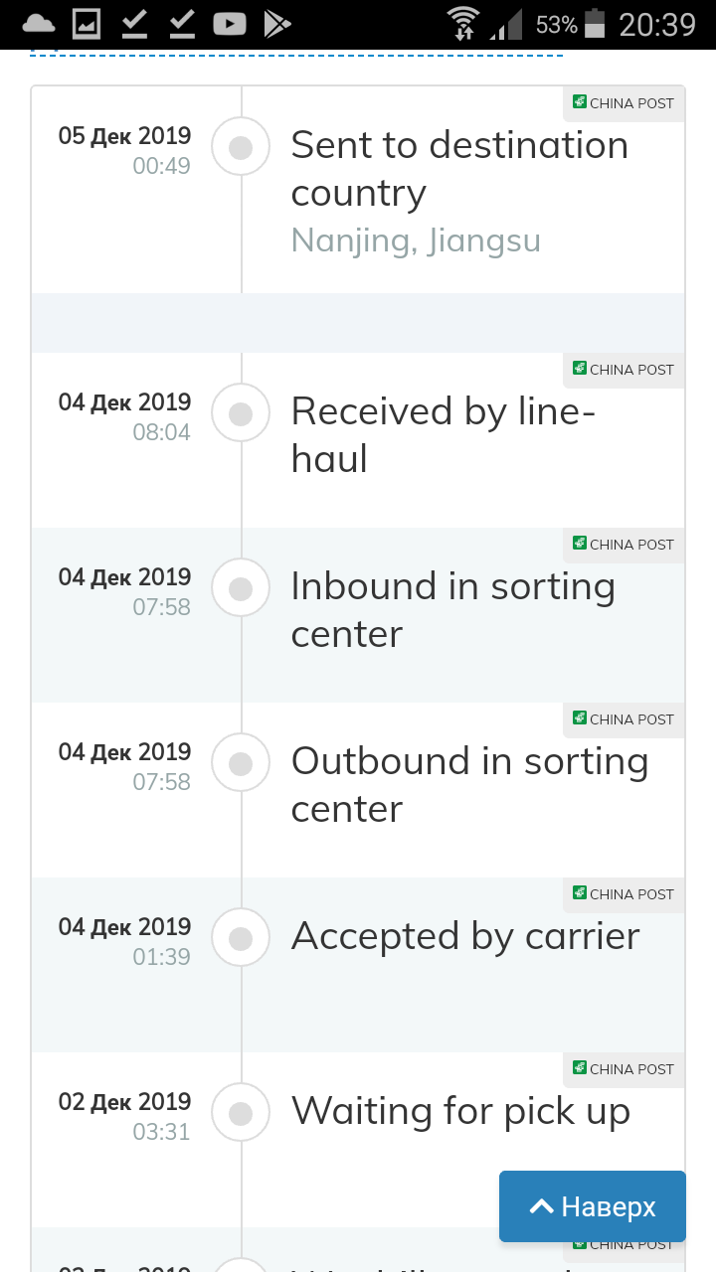Select the 'Waiting for pick up' timeline marker
The height and width of the screenshot is (1272, 716).
(241, 1114)
